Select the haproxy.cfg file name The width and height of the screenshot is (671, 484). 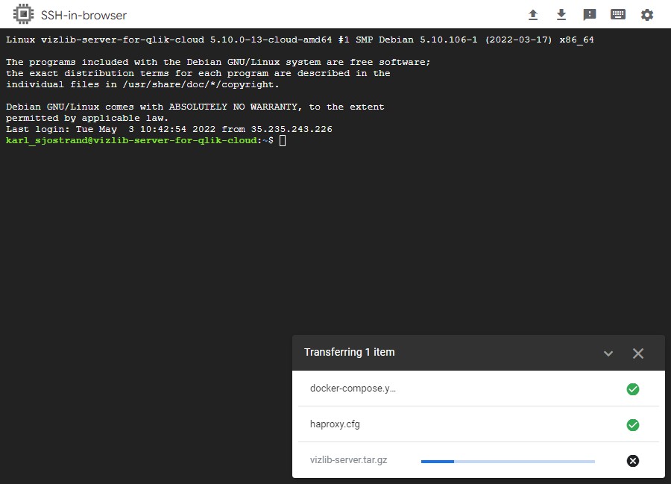[x=335, y=424]
